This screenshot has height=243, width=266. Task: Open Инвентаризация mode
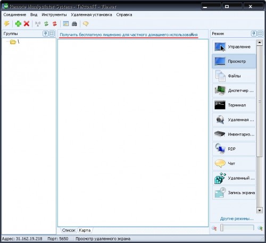coord(234,135)
